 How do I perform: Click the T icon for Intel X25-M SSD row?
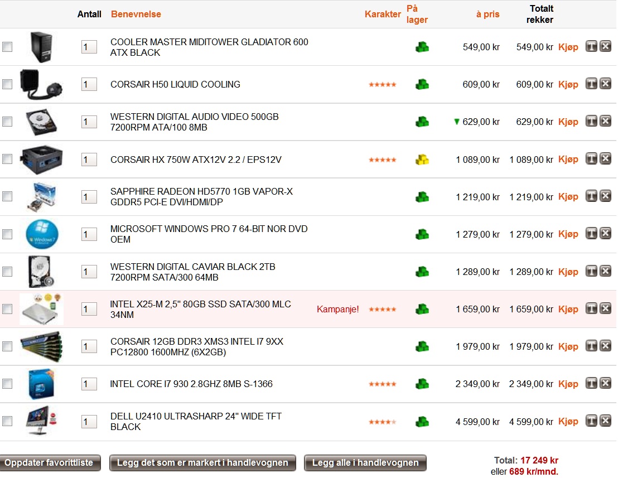coord(591,308)
